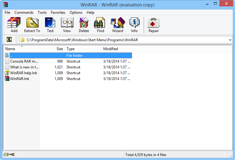Open the Favorites menu
This screenshot has height=160, width=235.
point(58,13)
